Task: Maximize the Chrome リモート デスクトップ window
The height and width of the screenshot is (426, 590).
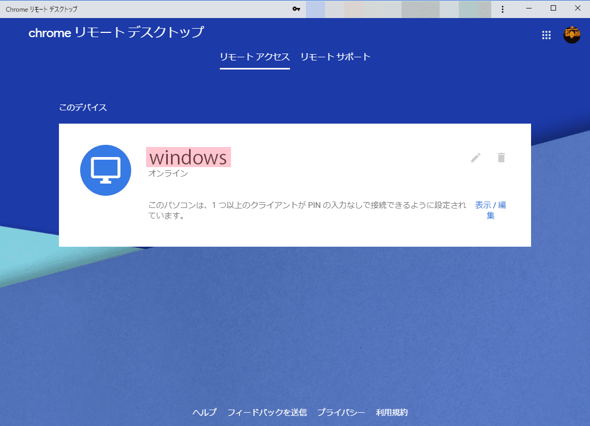Action: [553, 8]
